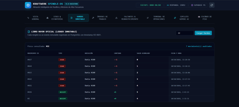Click the Libro Mayor Oficial ledger icon
239x107 pixels.
29,32
